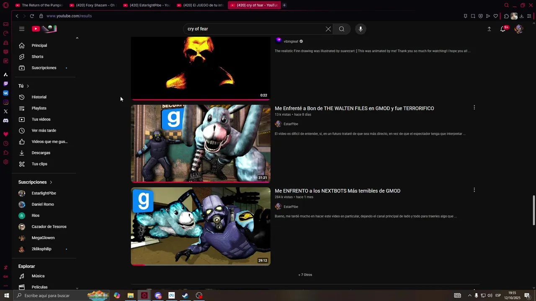This screenshot has height=301, width=536.
Task: Open YouTube notifications bell
Action: (503, 29)
